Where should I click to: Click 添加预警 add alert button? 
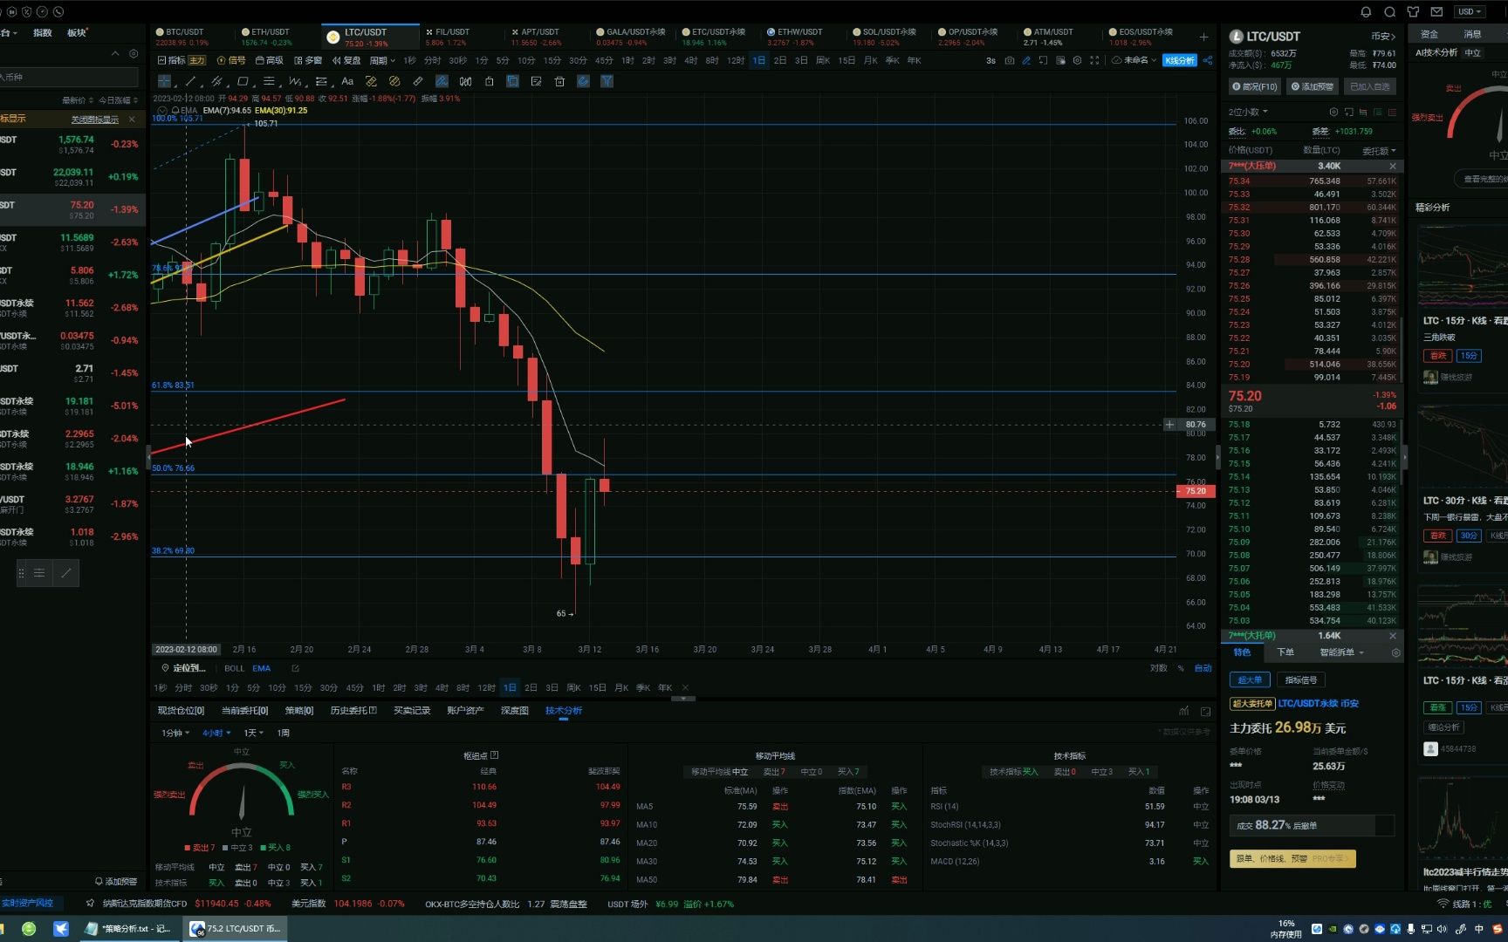pos(1312,87)
